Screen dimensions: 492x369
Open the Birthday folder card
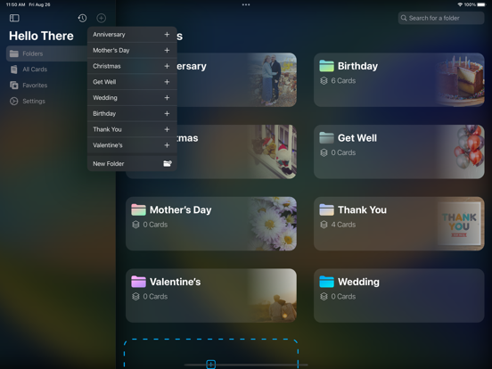coord(399,79)
